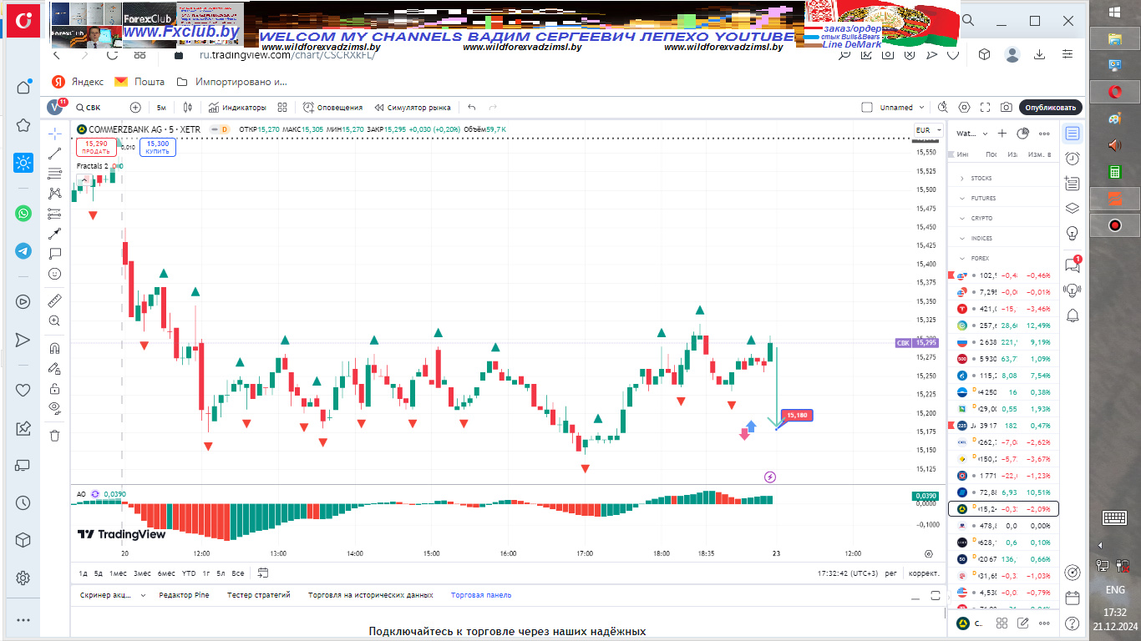Viewport: 1141px width, 641px height.
Task: Open the hotlists layers panel
Action: pyautogui.click(x=1073, y=208)
